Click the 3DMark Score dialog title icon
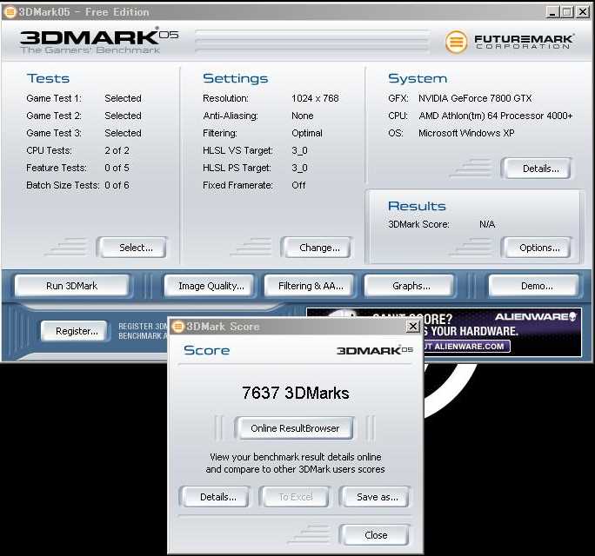The image size is (595, 556). pyautogui.click(x=177, y=327)
